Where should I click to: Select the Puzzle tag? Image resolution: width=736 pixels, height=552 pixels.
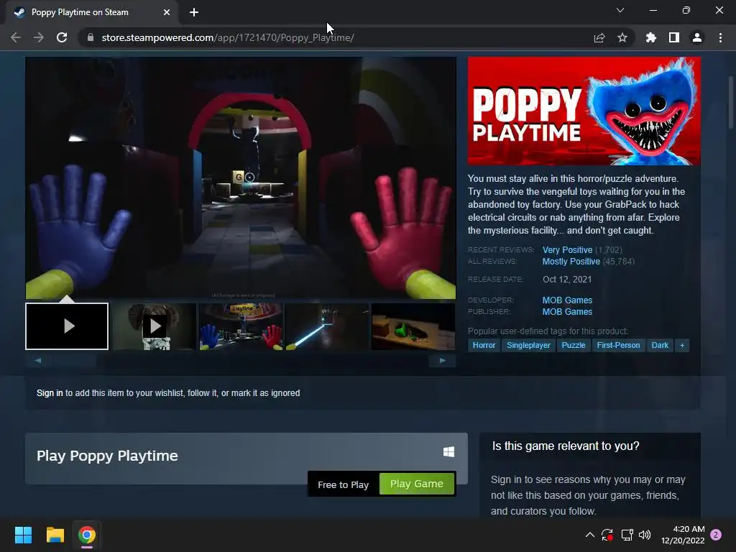(x=573, y=345)
